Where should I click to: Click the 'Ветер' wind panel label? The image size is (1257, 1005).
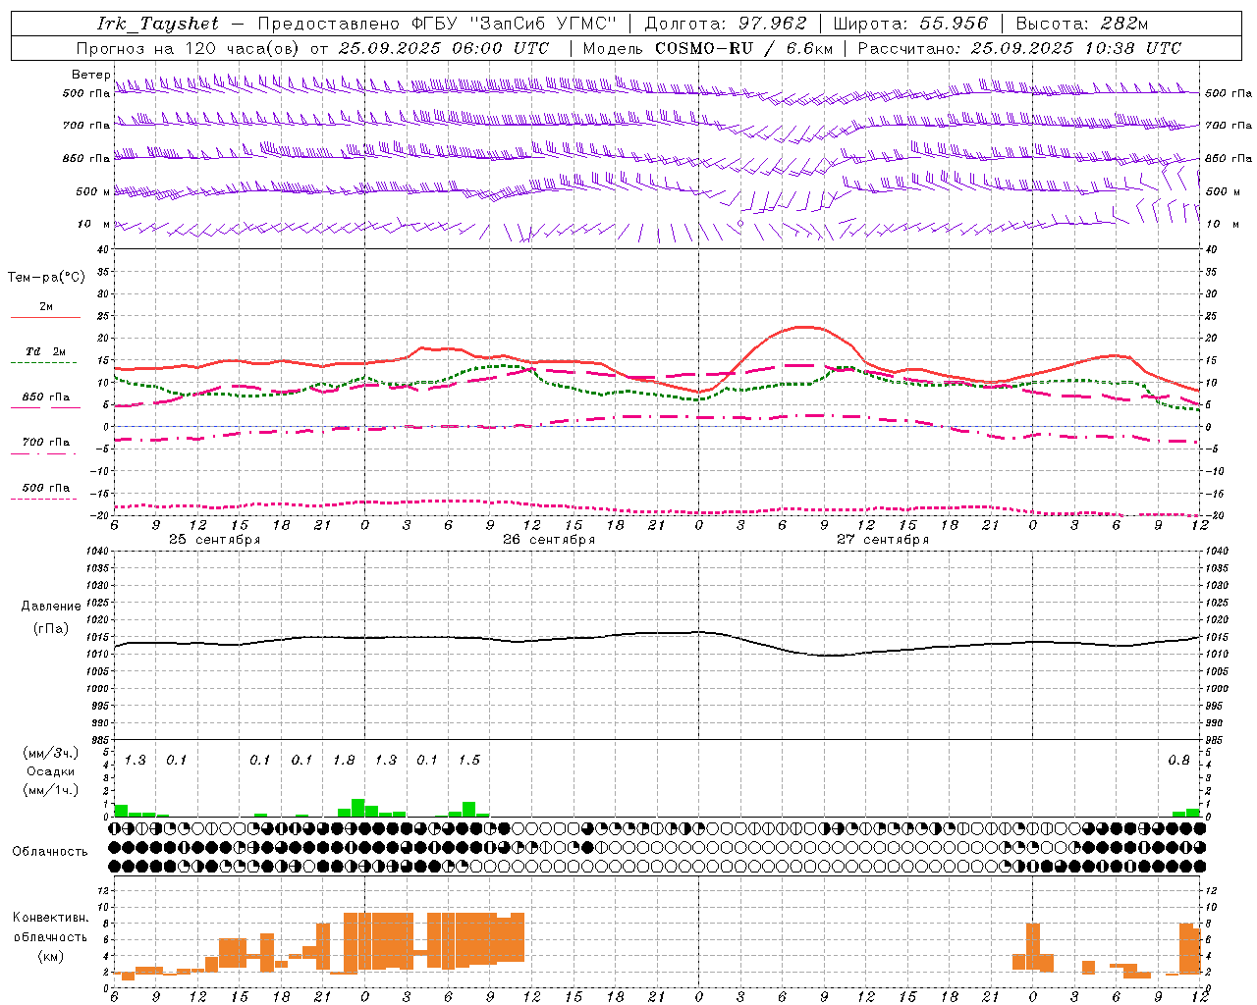click(90, 75)
